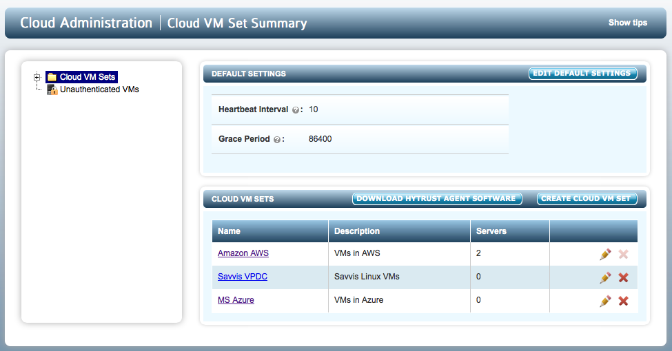Select Cloud VM Sets tree label
Image resolution: width=672 pixels, height=351 pixels.
[x=88, y=77]
